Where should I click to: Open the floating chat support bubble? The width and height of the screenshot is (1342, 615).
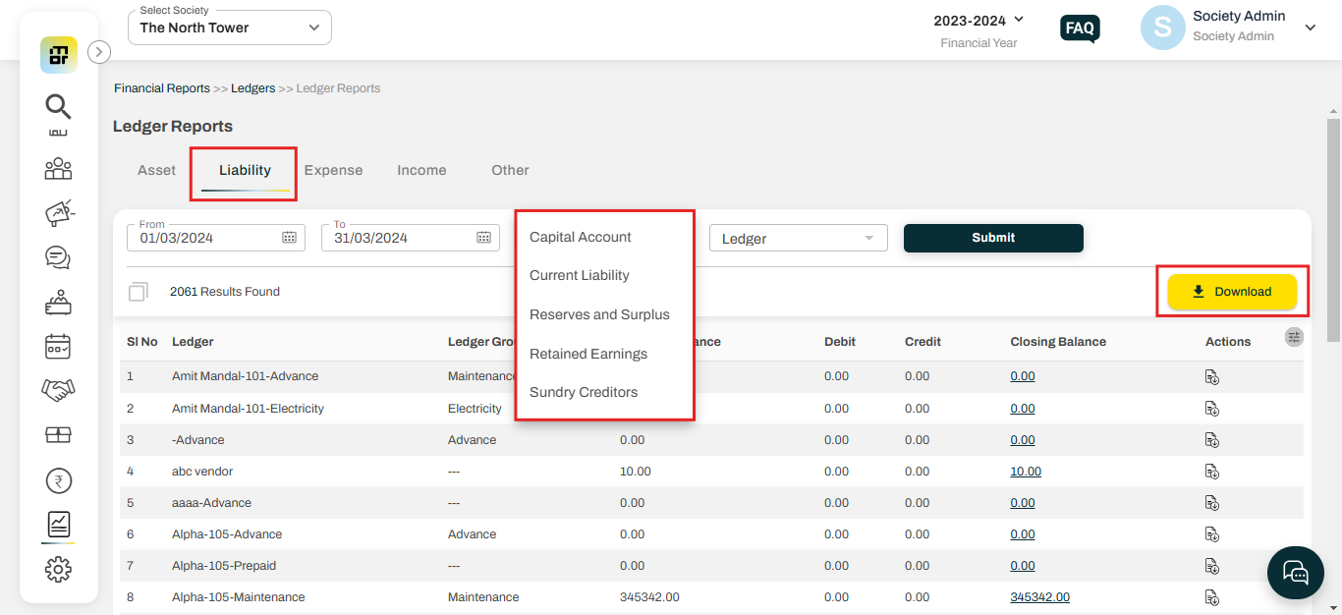(1295, 573)
